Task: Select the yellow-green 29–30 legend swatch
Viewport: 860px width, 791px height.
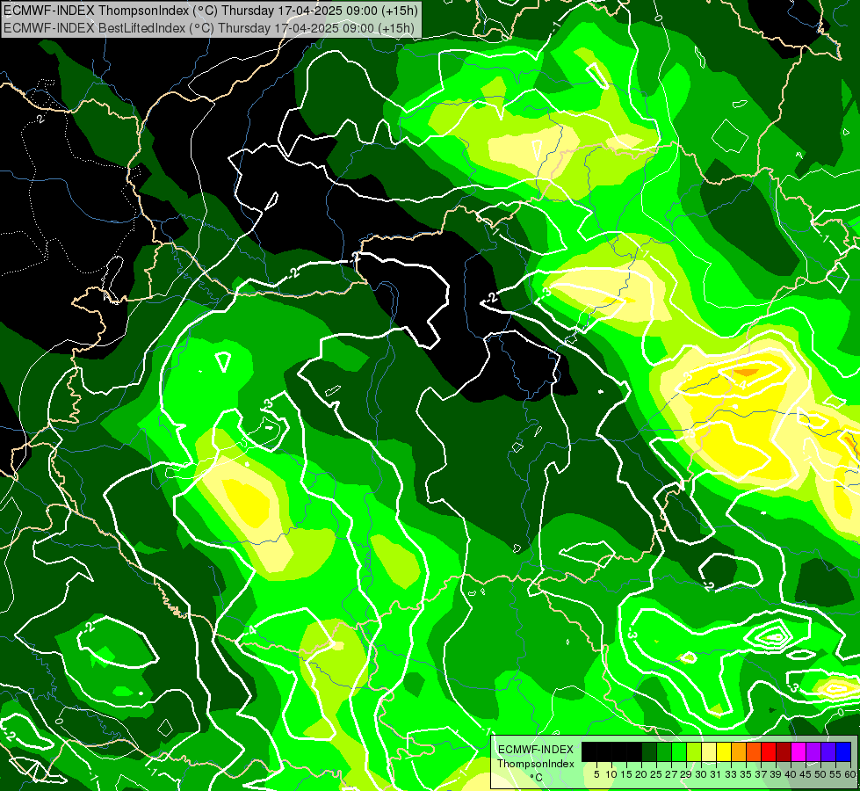Action: click(694, 751)
